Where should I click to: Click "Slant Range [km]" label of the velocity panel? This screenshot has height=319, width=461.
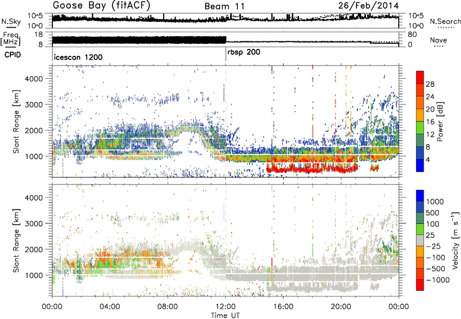click(x=16, y=240)
